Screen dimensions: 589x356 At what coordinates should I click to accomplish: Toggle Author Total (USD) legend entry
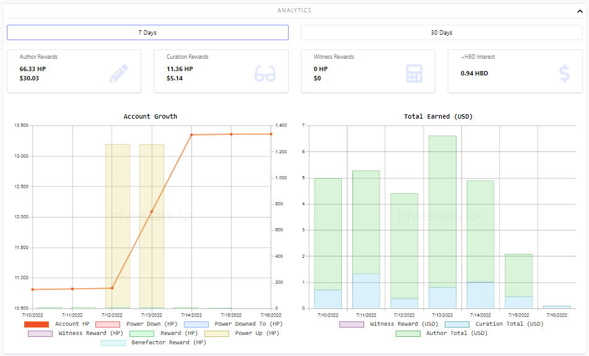click(x=442, y=334)
